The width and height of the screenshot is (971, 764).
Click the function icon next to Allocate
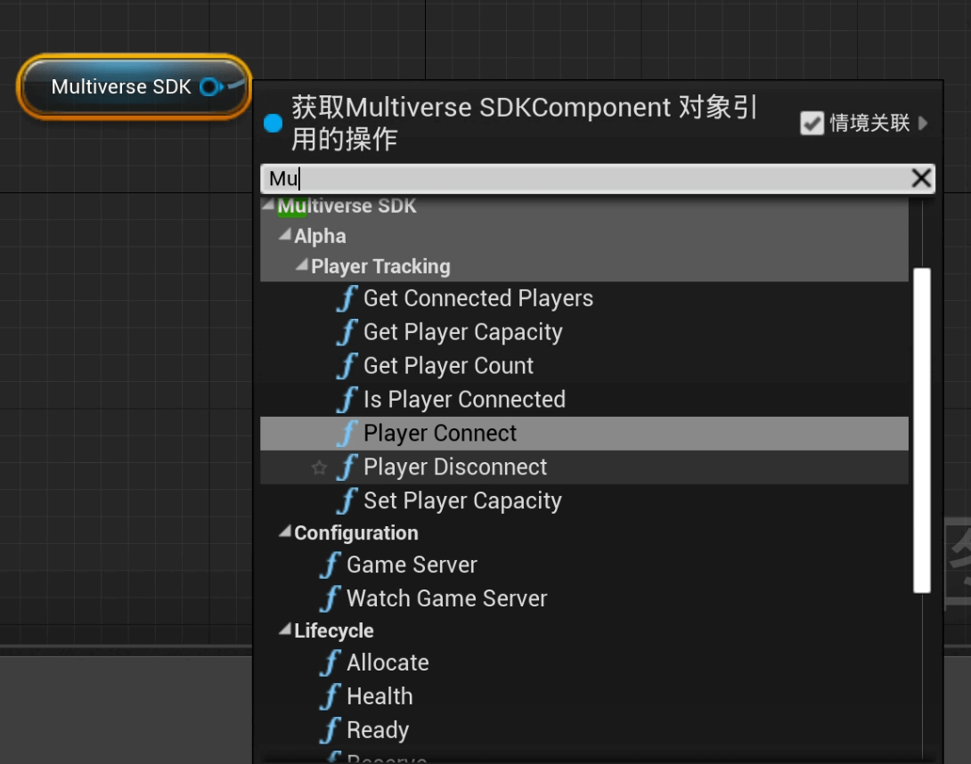pyautogui.click(x=330, y=662)
